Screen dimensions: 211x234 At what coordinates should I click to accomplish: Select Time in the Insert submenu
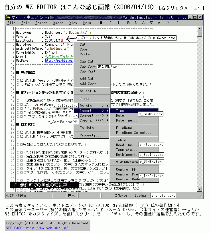point(134,111)
